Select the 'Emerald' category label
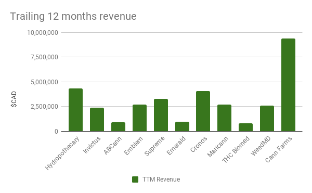The image size is (312, 193). (x=176, y=146)
